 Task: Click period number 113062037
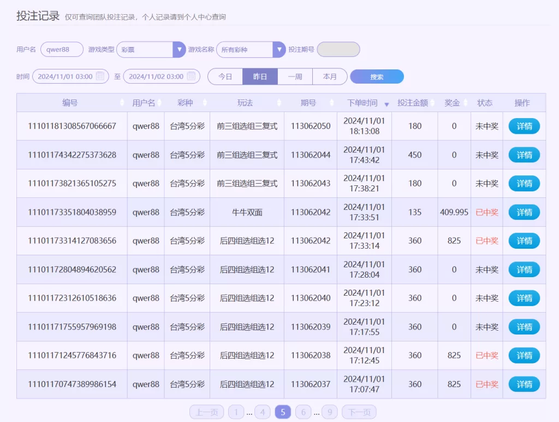click(x=311, y=384)
